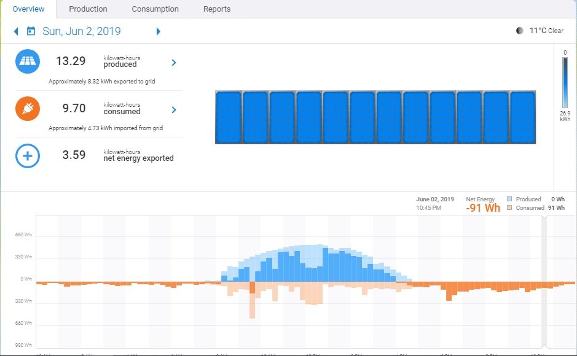
Task: Open the calendar date picker icon
Action: 31,31
